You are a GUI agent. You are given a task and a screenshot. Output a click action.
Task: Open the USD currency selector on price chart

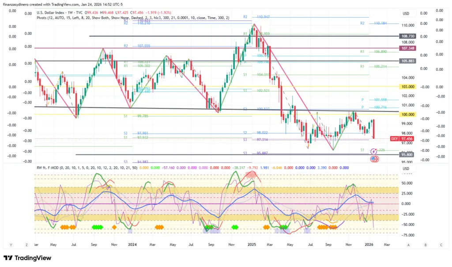point(406,13)
